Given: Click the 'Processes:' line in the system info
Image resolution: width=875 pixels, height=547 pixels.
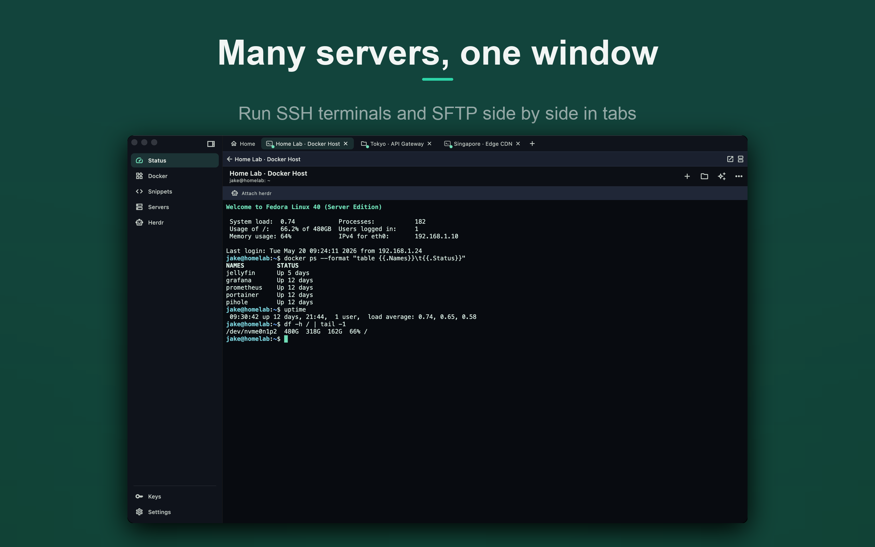Looking at the screenshot, I should coord(382,222).
